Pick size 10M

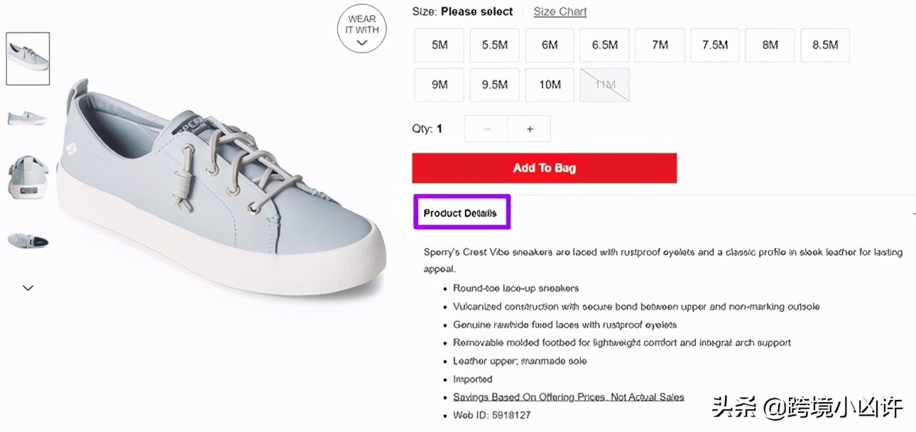550,85
